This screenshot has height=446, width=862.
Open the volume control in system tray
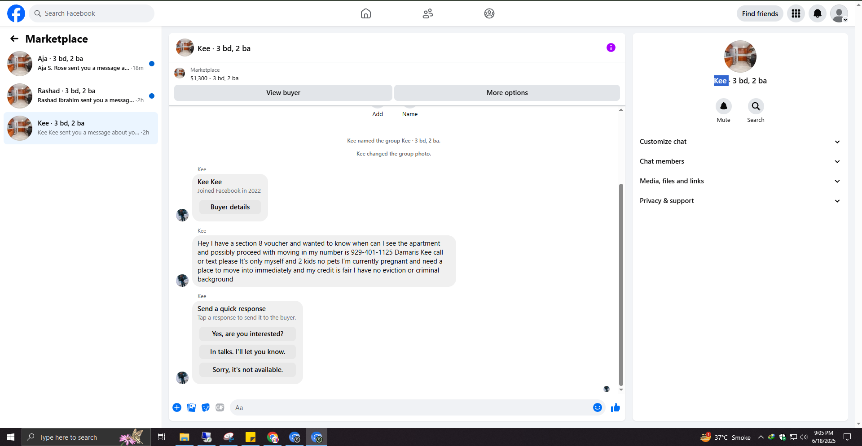804,437
